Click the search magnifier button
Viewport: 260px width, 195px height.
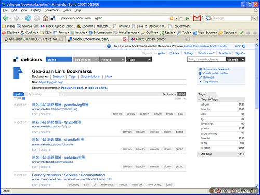(254, 18)
